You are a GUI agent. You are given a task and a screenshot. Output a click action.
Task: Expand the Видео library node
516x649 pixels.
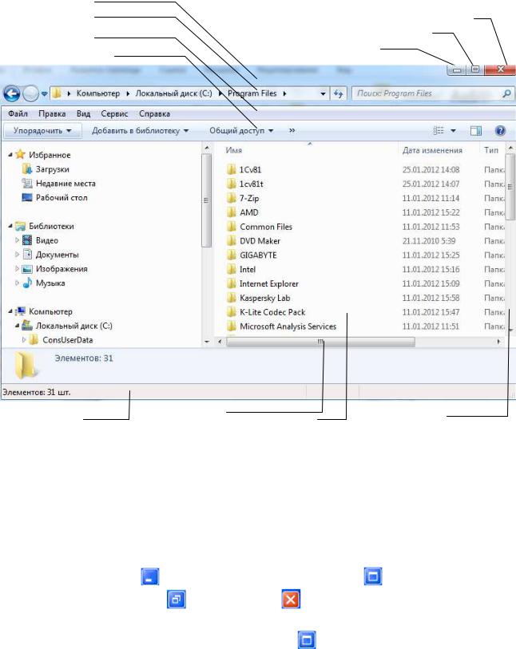click(17, 240)
